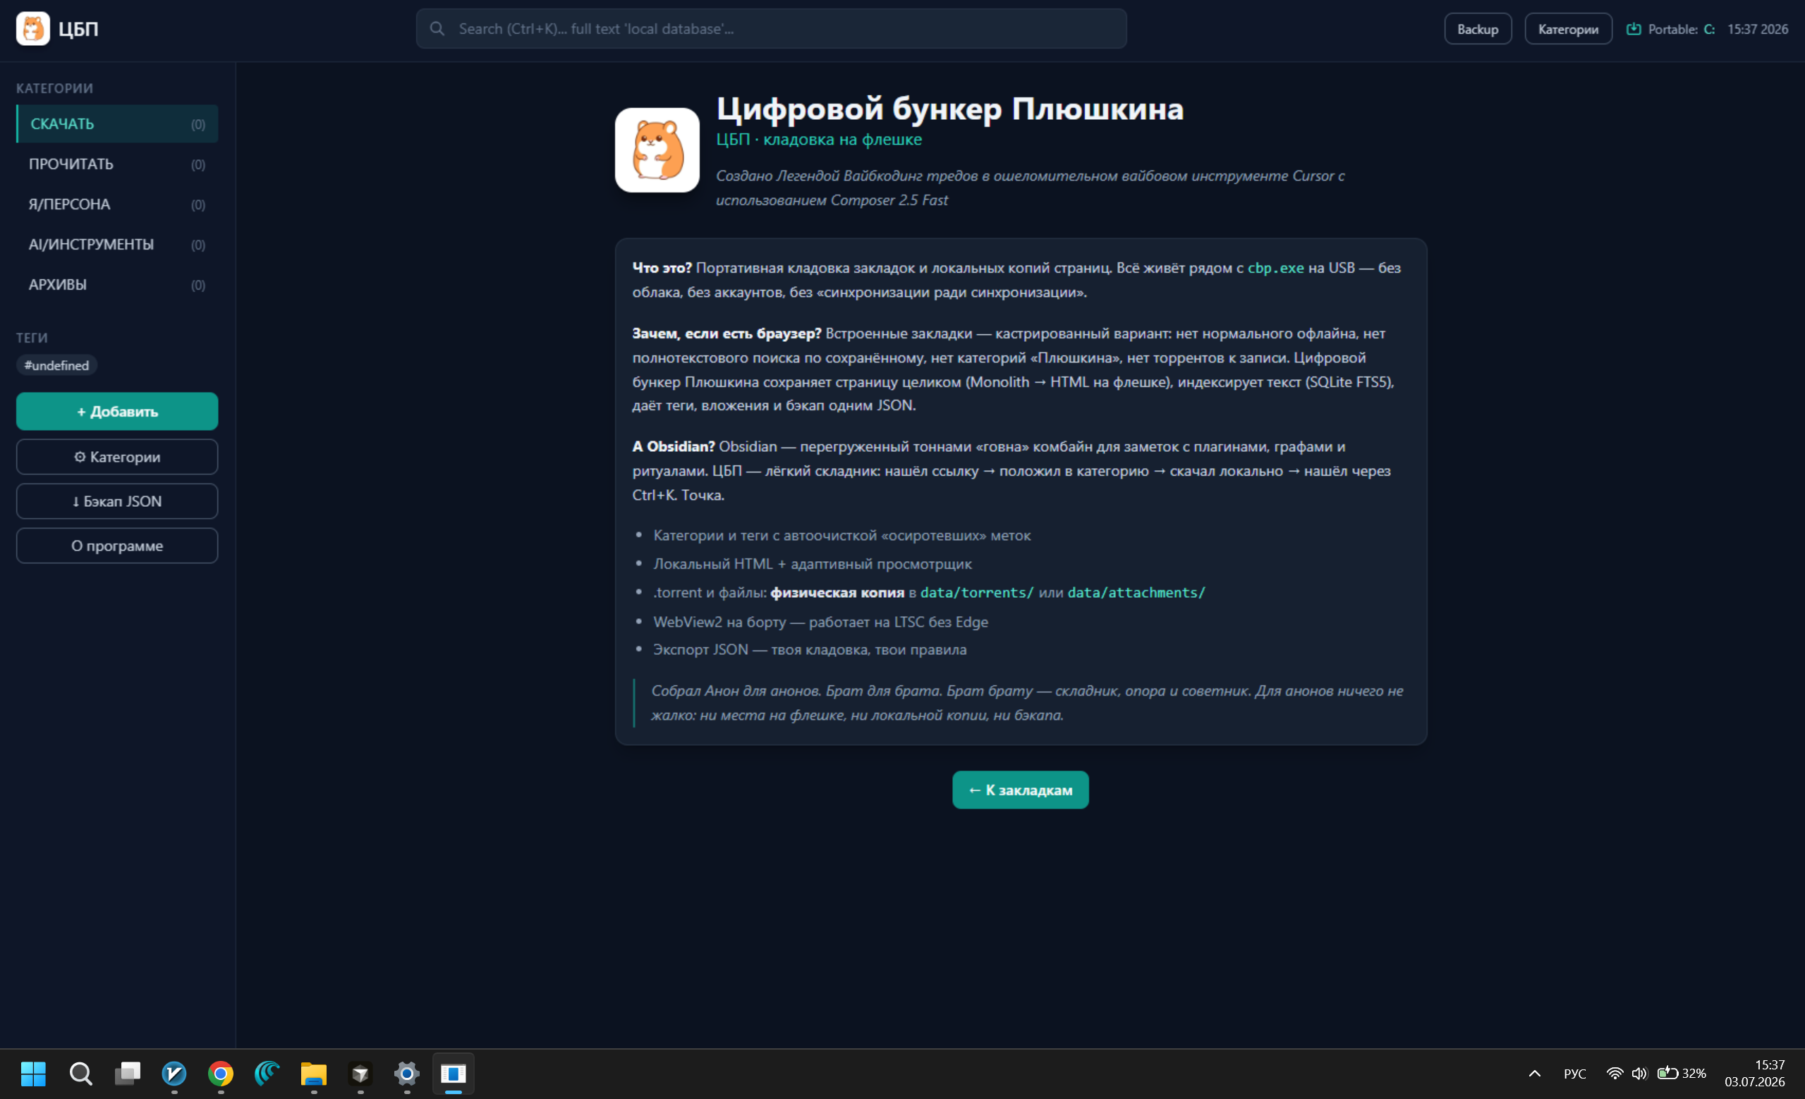1805x1099 pixels.
Task: Open Windows taskbar search
Action: (x=80, y=1074)
